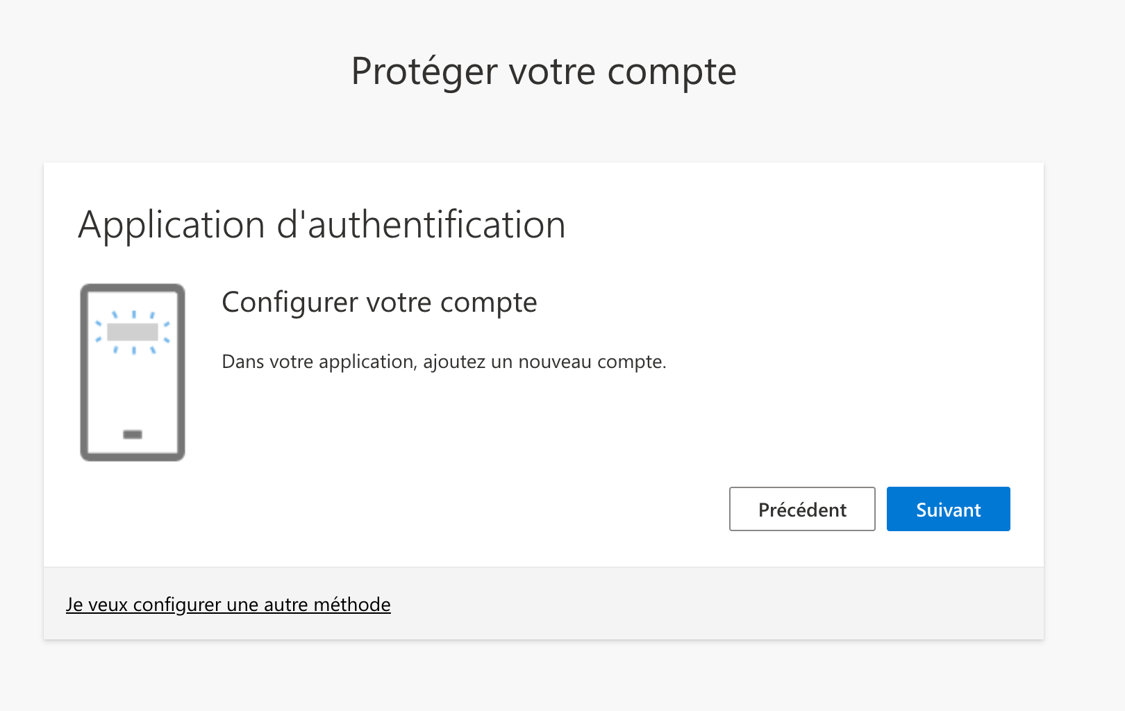This screenshot has width=1125, height=711.
Task: Click the 'Configurer votre compte' subheading
Action: [379, 303]
